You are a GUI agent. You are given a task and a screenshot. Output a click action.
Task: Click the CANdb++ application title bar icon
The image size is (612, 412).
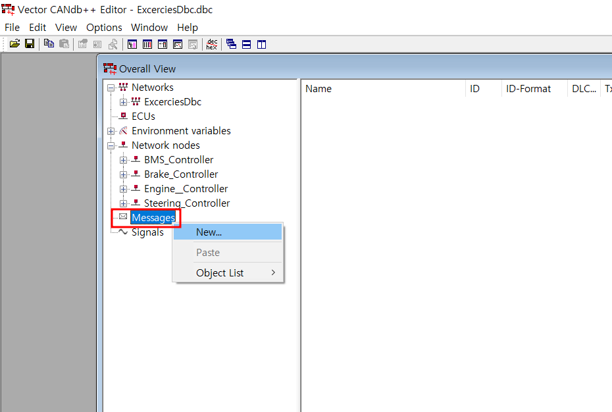[x=8, y=9]
